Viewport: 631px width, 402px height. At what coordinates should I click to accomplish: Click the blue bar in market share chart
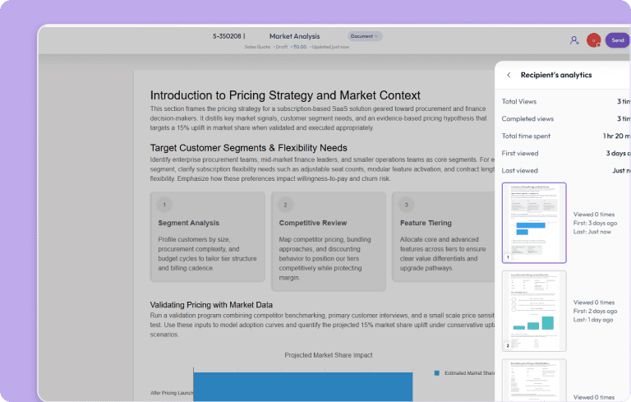(x=302, y=386)
